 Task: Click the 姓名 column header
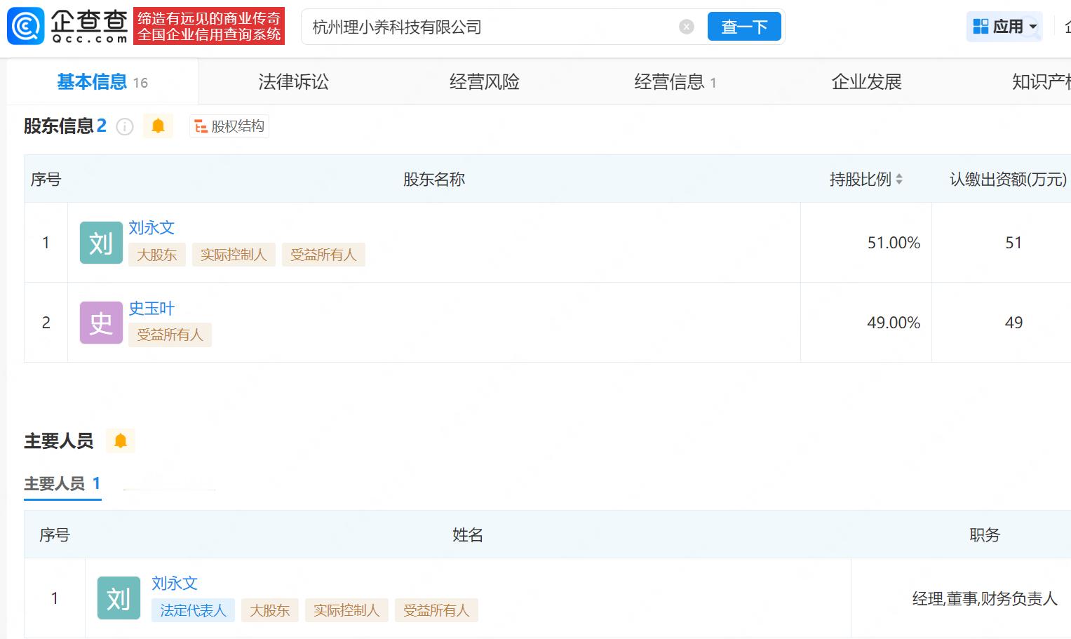(468, 535)
